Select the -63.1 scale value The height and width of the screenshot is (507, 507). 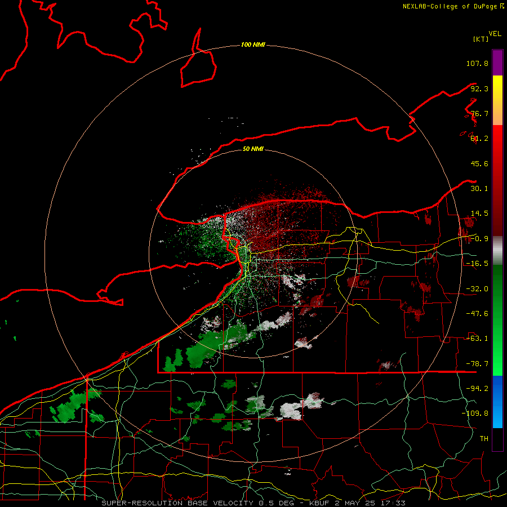point(477,339)
